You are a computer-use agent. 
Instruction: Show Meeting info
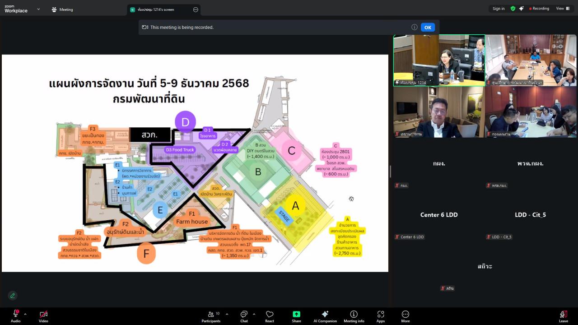(354, 316)
